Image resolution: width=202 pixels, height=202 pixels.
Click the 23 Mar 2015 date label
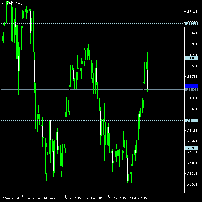click(117, 198)
